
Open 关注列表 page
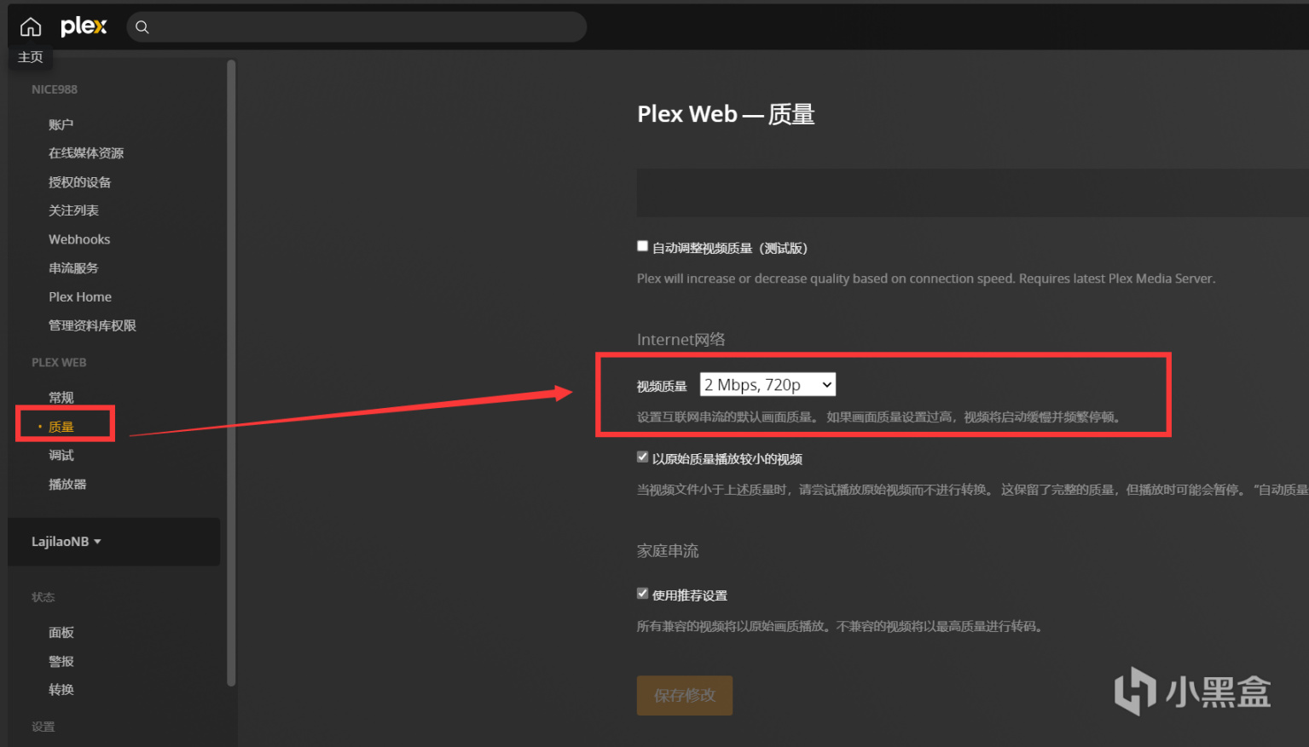73,210
